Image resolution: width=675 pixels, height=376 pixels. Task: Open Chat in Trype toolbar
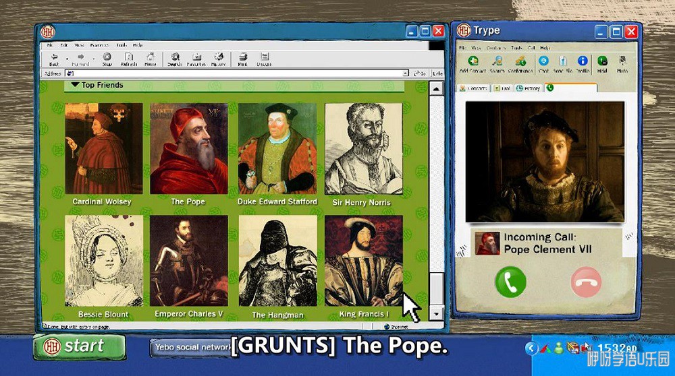point(543,64)
